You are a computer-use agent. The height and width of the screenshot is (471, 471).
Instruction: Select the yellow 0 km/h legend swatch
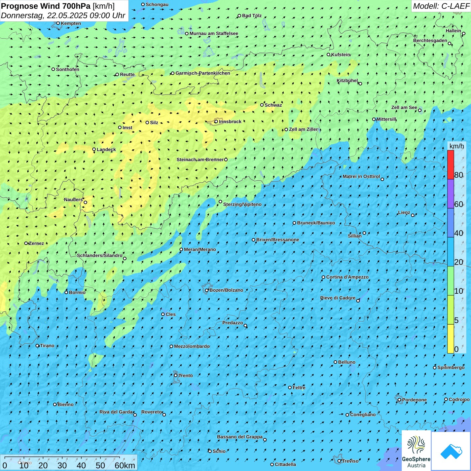450,339
